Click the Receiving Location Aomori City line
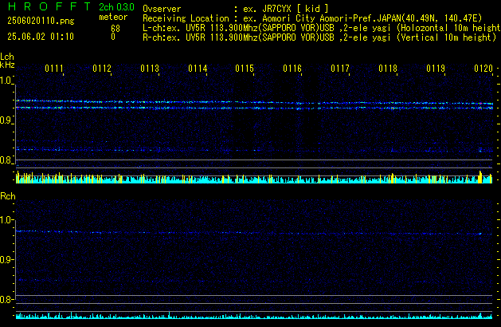The image size is (501, 327). (312, 18)
